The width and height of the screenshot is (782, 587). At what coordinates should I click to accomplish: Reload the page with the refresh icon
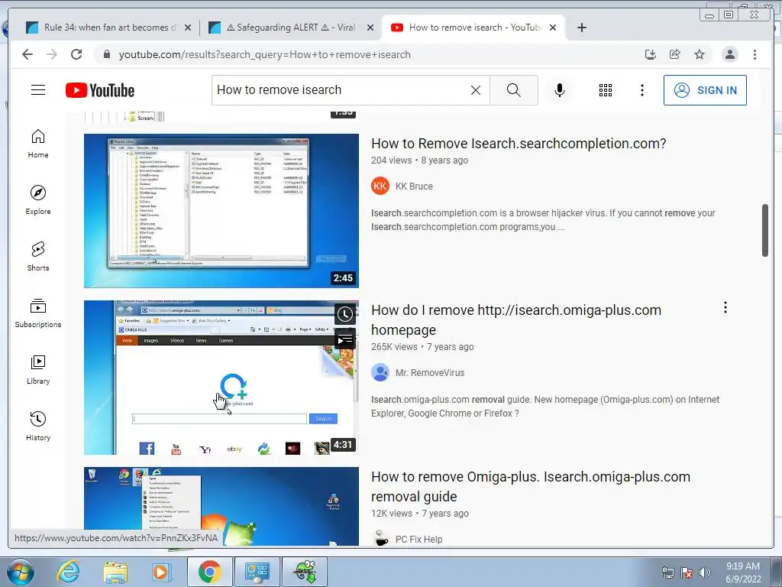(76, 54)
